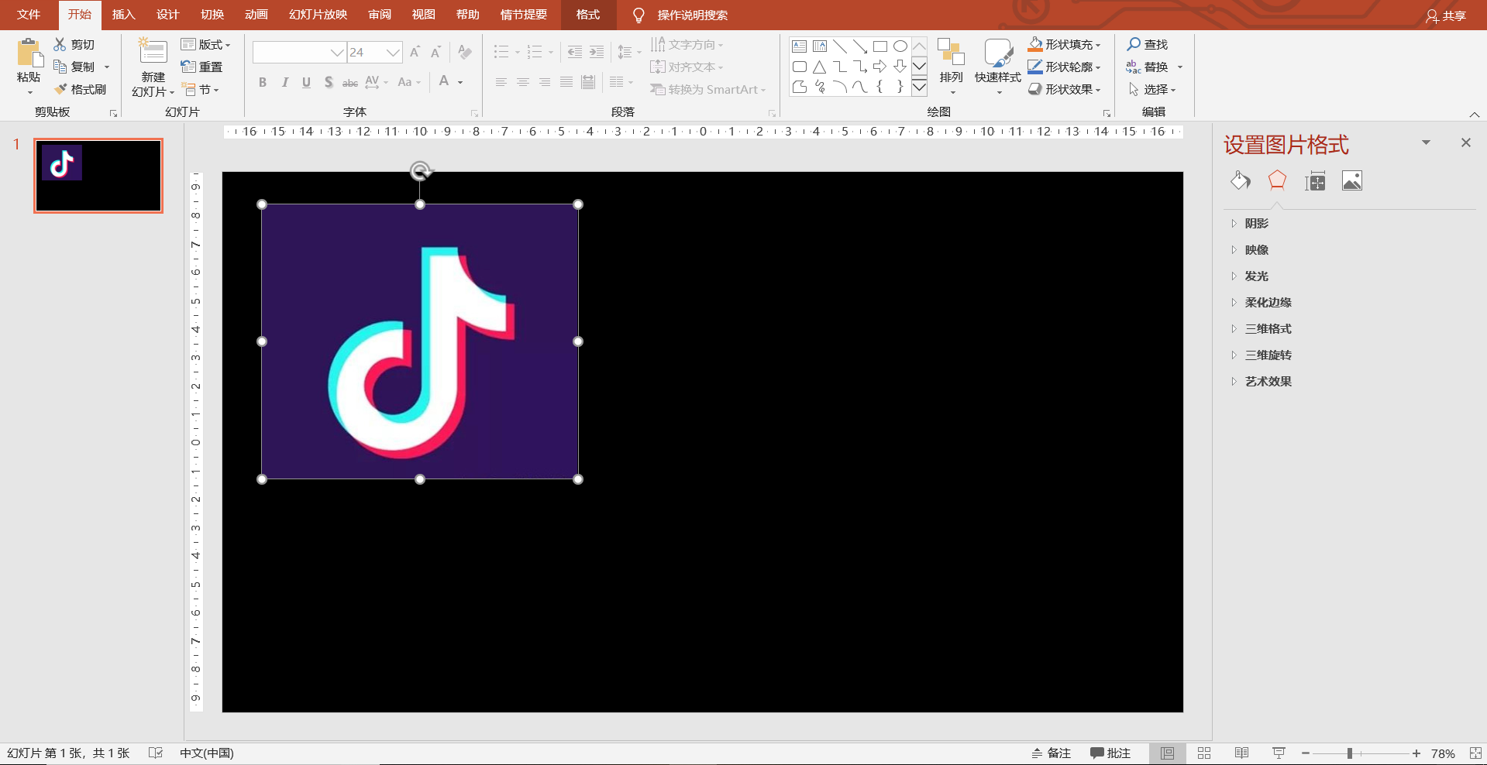Open the Effects pentagon tab in format pane
The image size is (1487, 765).
point(1277,181)
